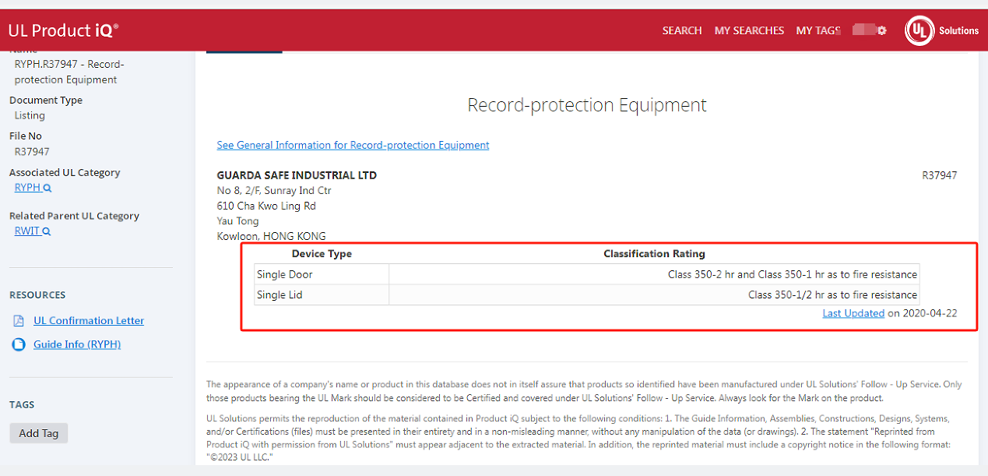Screen dimensions: 988x476
Task: Click the Guide Info document icon
Action: tap(19, 344)
